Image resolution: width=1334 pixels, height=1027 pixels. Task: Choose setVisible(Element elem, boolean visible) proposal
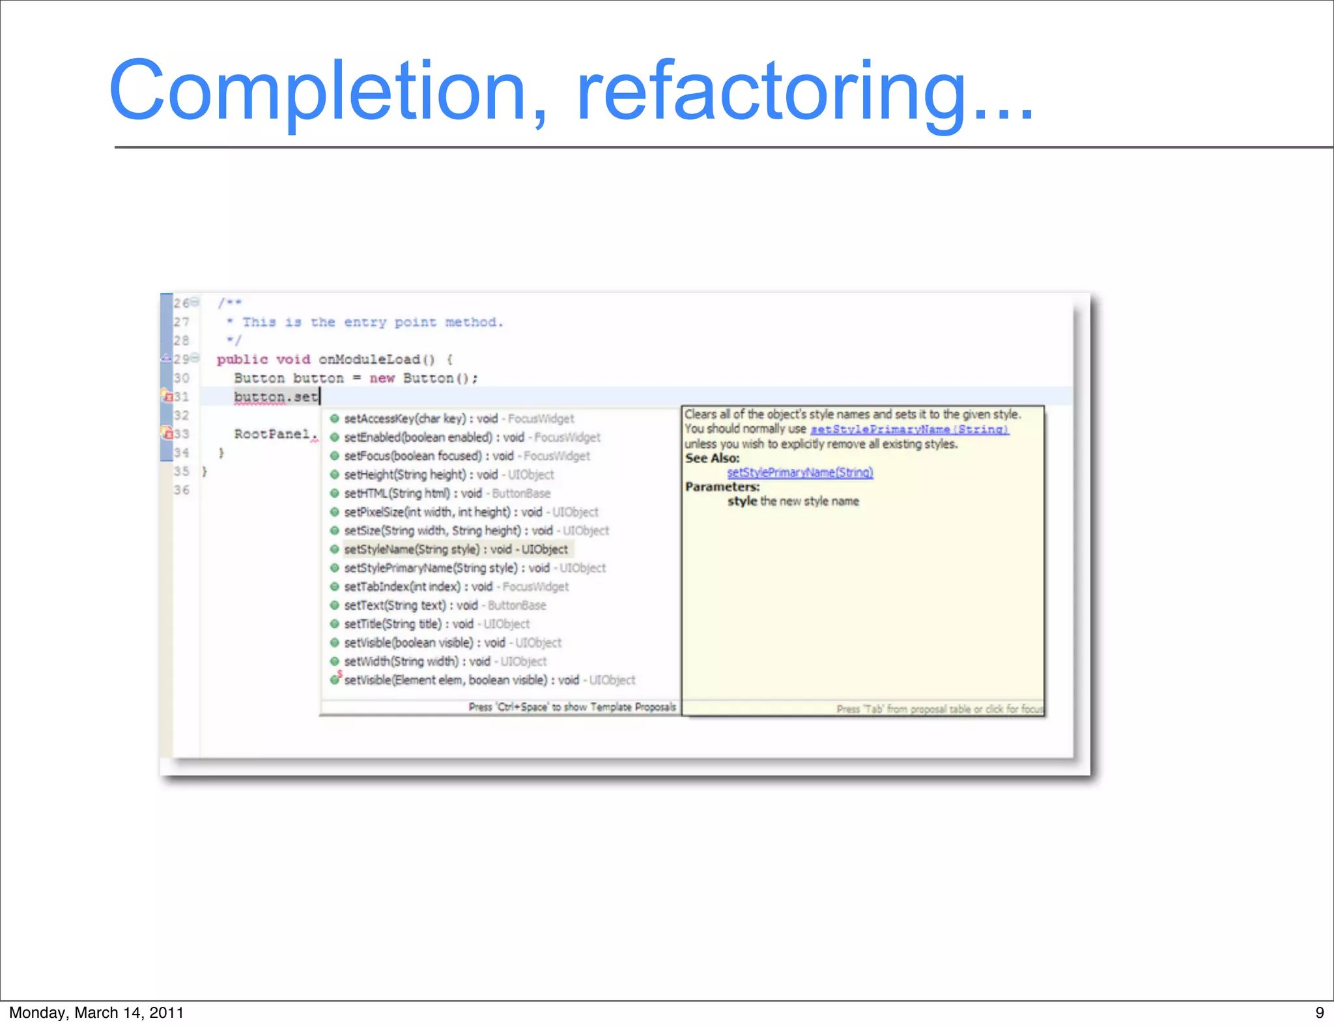coord(490,680)
